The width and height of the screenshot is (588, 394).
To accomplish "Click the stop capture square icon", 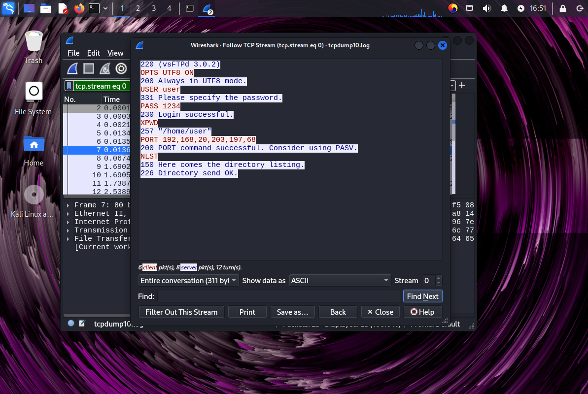I will pos(89,68).
